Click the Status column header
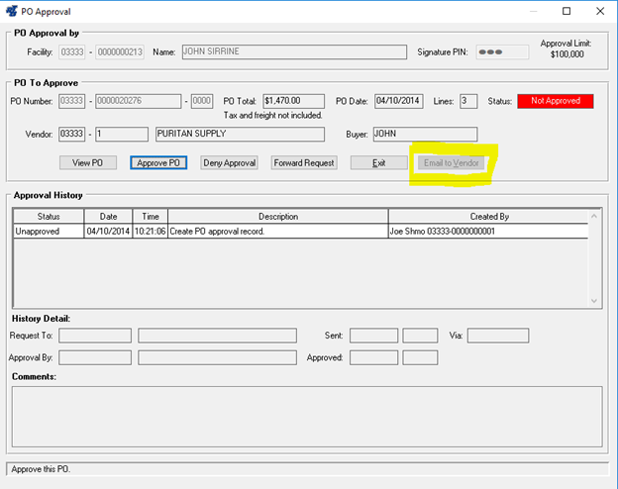 tap(49, 216)
